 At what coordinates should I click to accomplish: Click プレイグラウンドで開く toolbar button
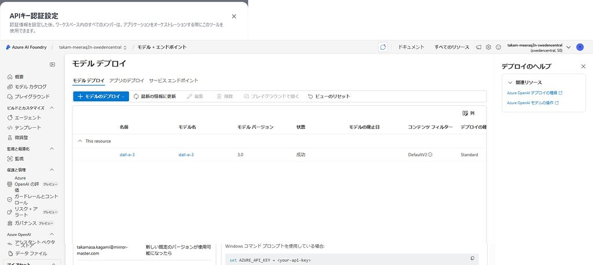(x=272, y=97)
